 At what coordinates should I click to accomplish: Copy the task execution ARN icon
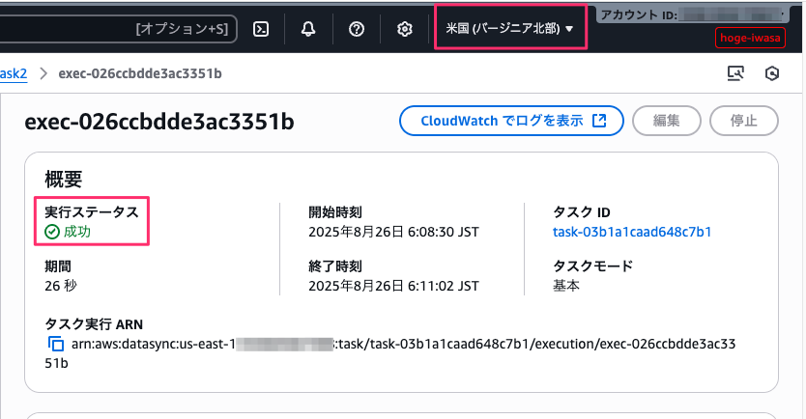55,344
